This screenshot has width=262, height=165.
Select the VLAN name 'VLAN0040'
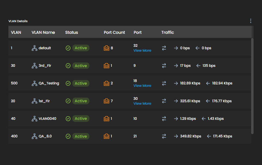(48, 118)
